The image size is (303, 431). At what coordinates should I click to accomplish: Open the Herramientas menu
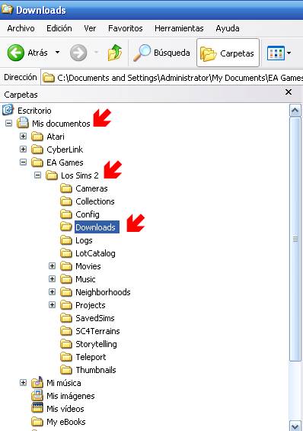pyautogui.click(x=179, y=28)
